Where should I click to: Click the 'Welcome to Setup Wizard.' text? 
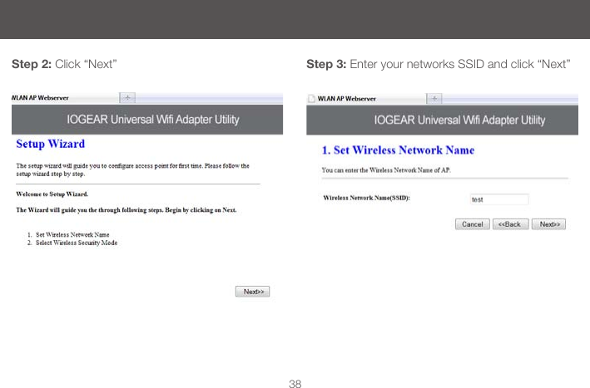(x=52, y=194)
